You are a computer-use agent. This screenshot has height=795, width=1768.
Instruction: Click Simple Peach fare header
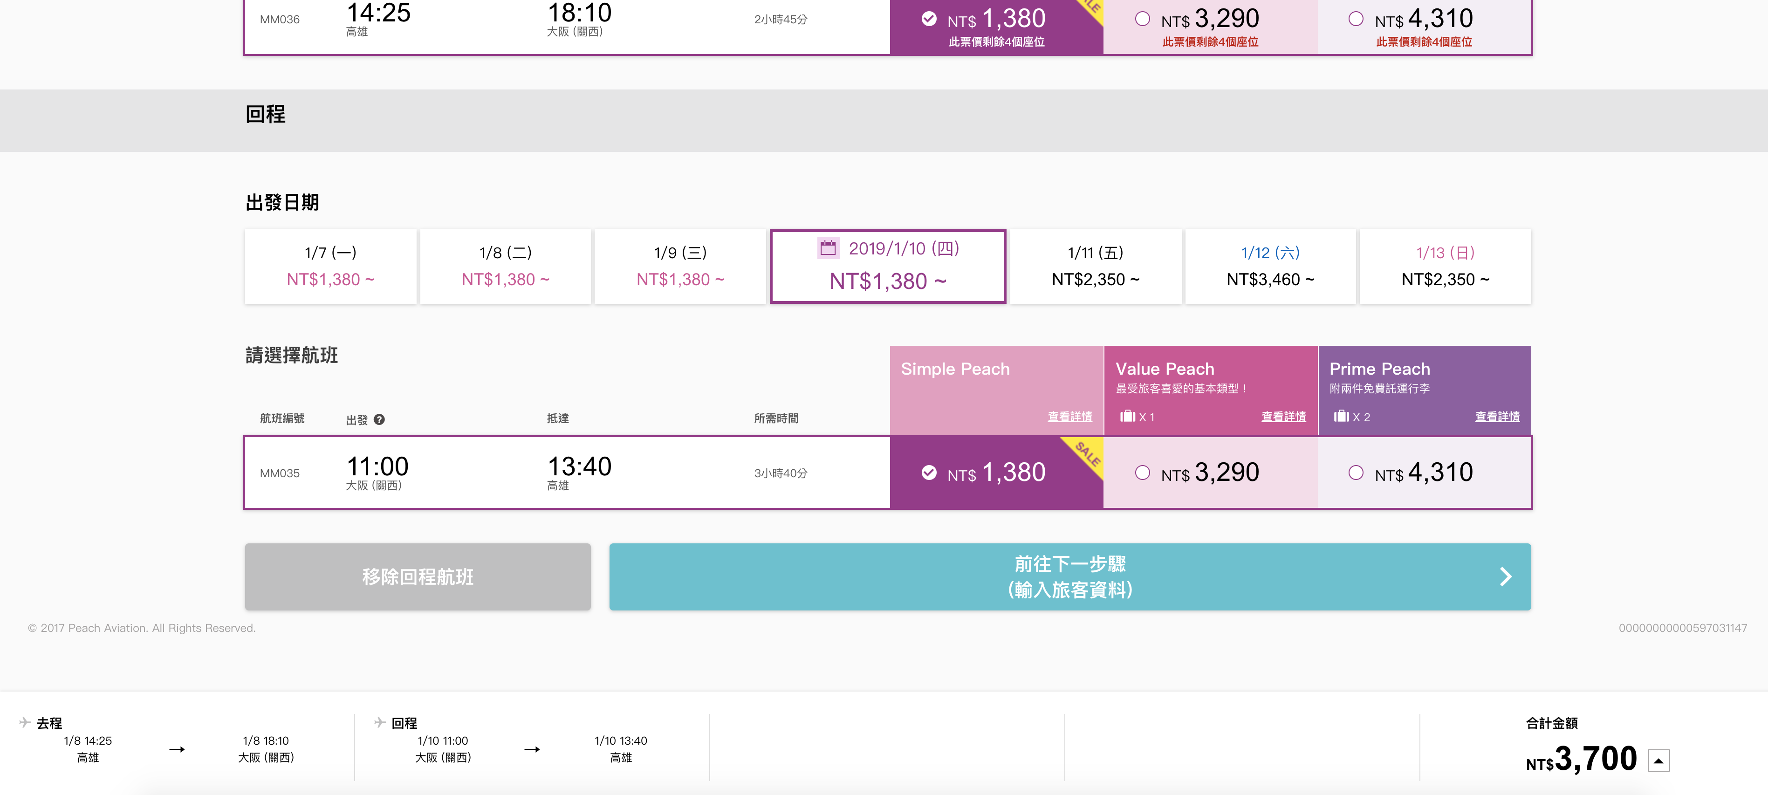[997, 391]
